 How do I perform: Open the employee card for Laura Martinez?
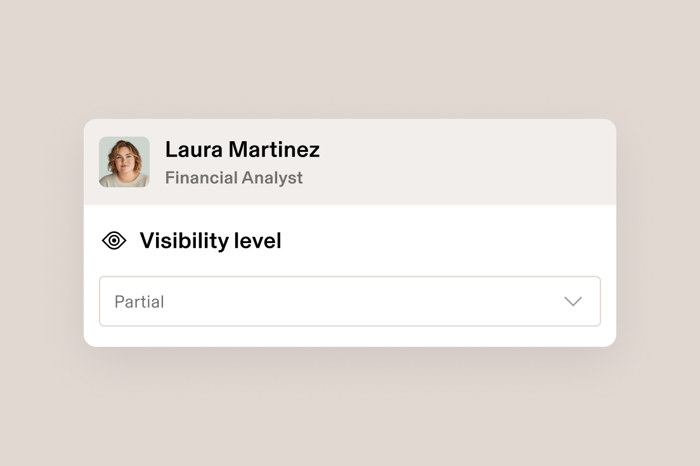pos(350,161)
